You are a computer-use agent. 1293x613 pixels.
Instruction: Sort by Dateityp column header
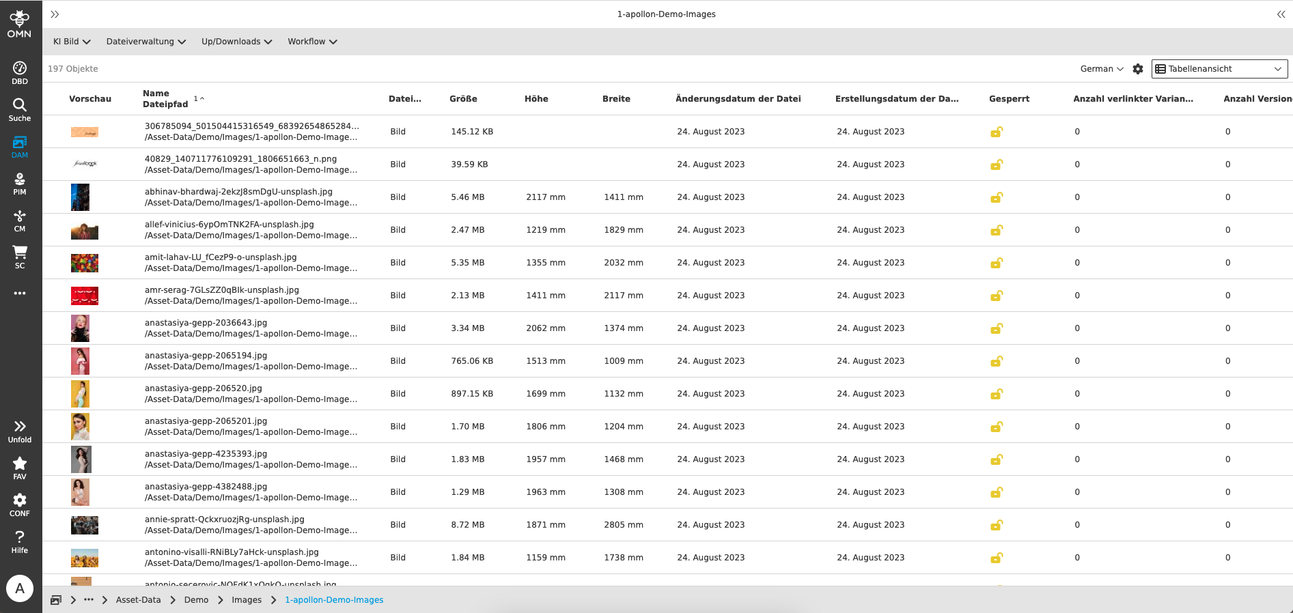tap(405, 99)
